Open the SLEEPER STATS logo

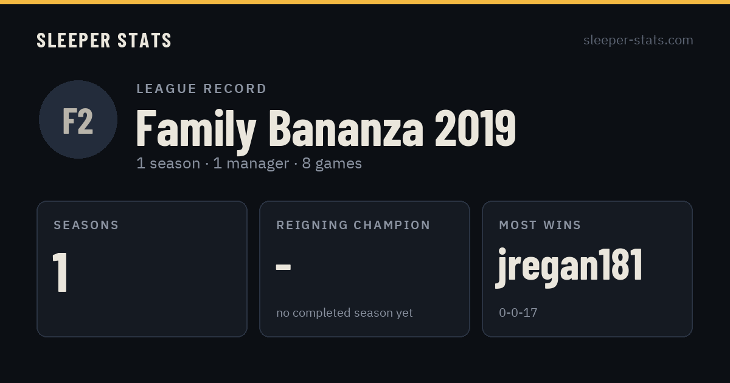104,40
